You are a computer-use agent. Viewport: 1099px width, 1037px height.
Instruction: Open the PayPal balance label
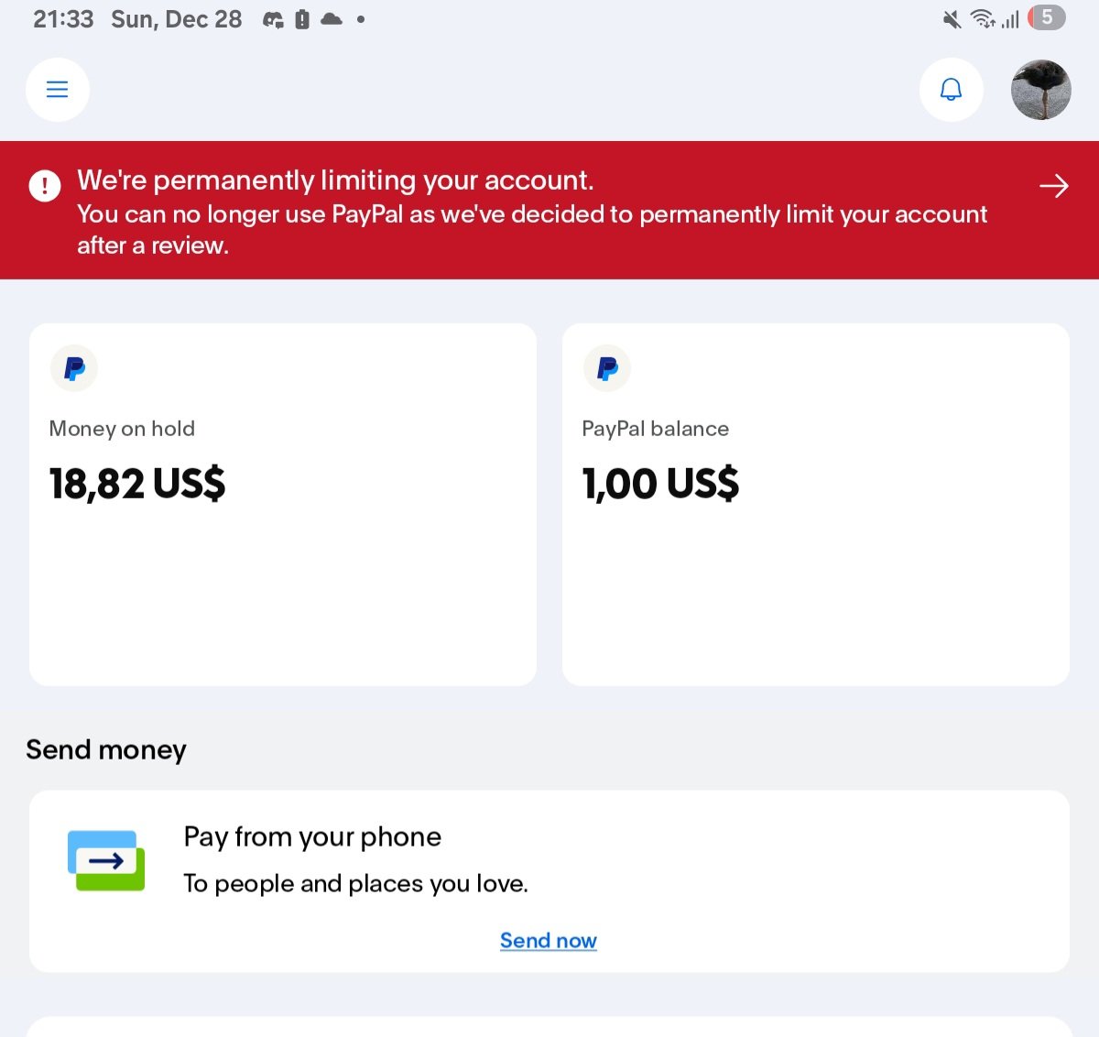pyautogui.click(x=656, y=429)
